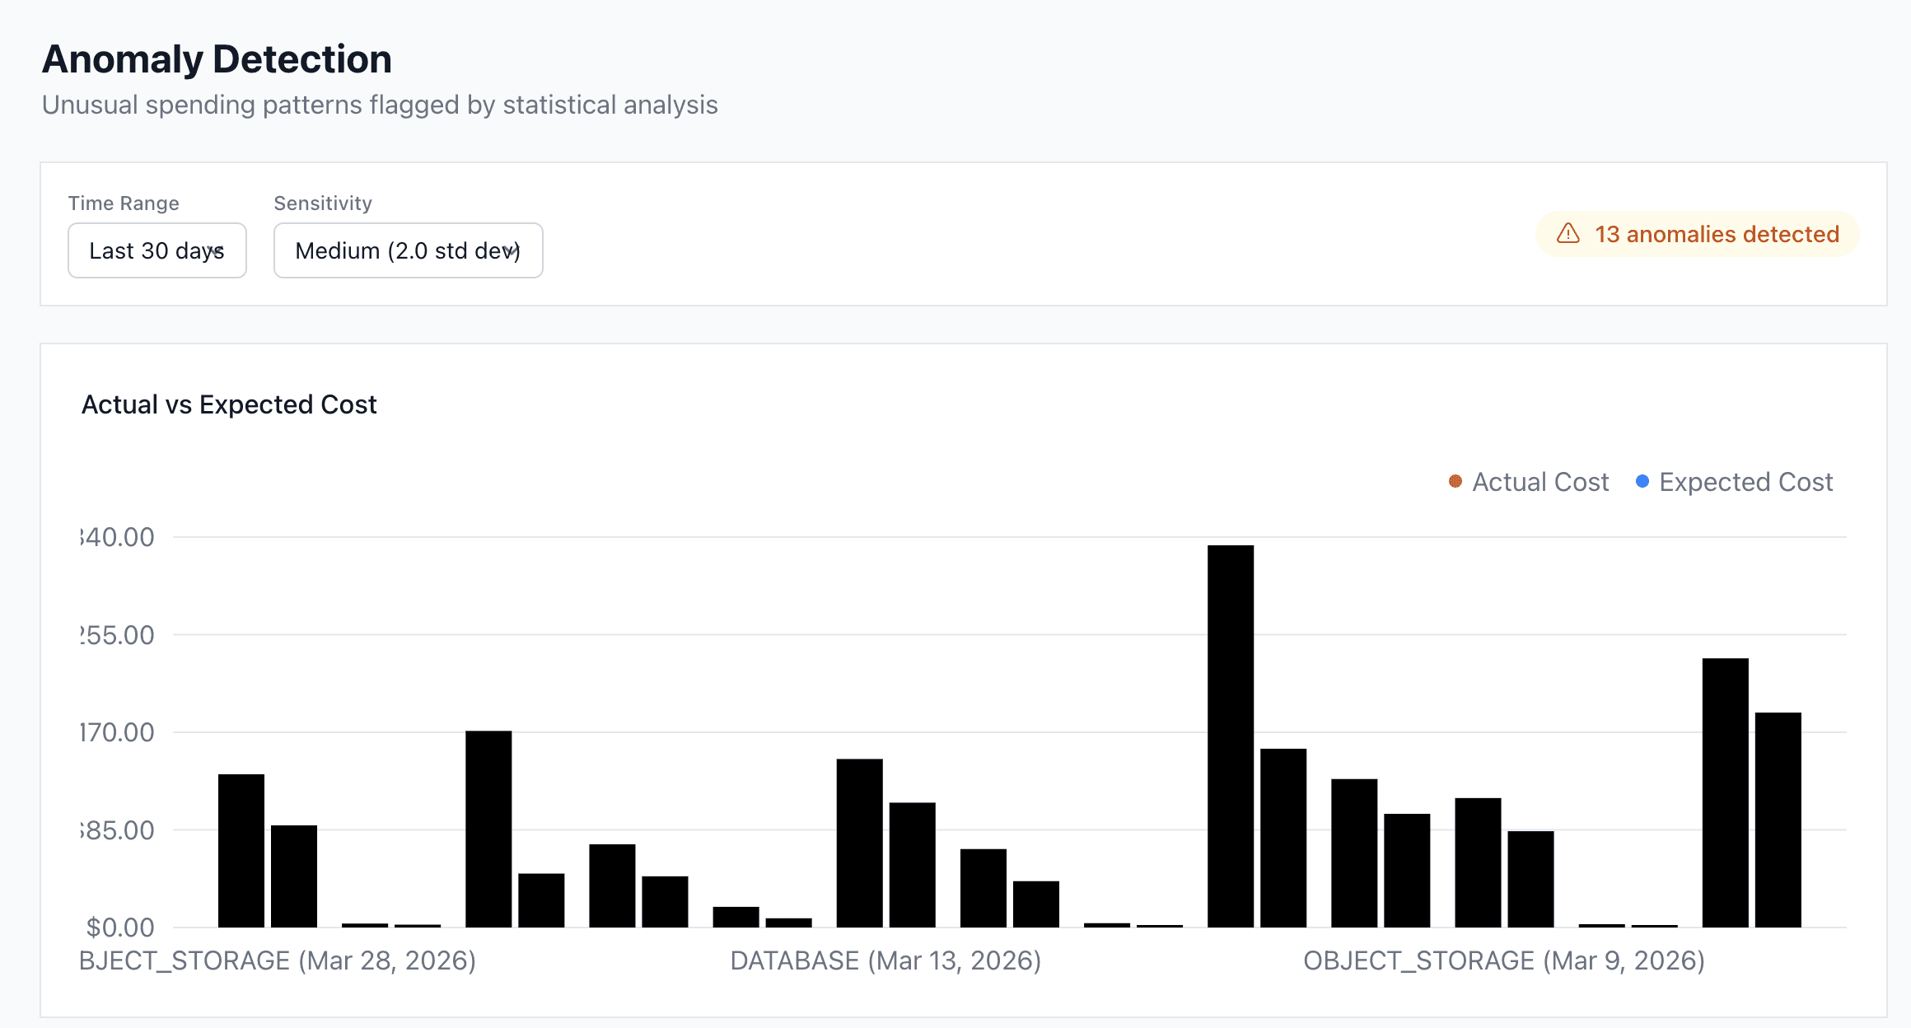The height and width of the screenshot is (1028, 1911).
Task: Click the chevron arrow in Time Range select
Action: click(217, 250)
